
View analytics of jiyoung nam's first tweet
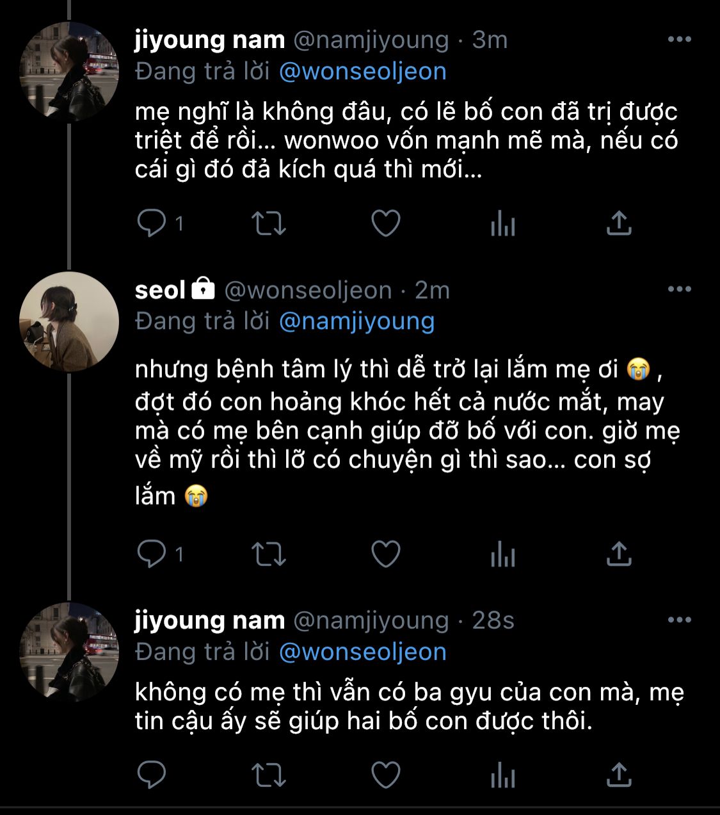[502, 224]
